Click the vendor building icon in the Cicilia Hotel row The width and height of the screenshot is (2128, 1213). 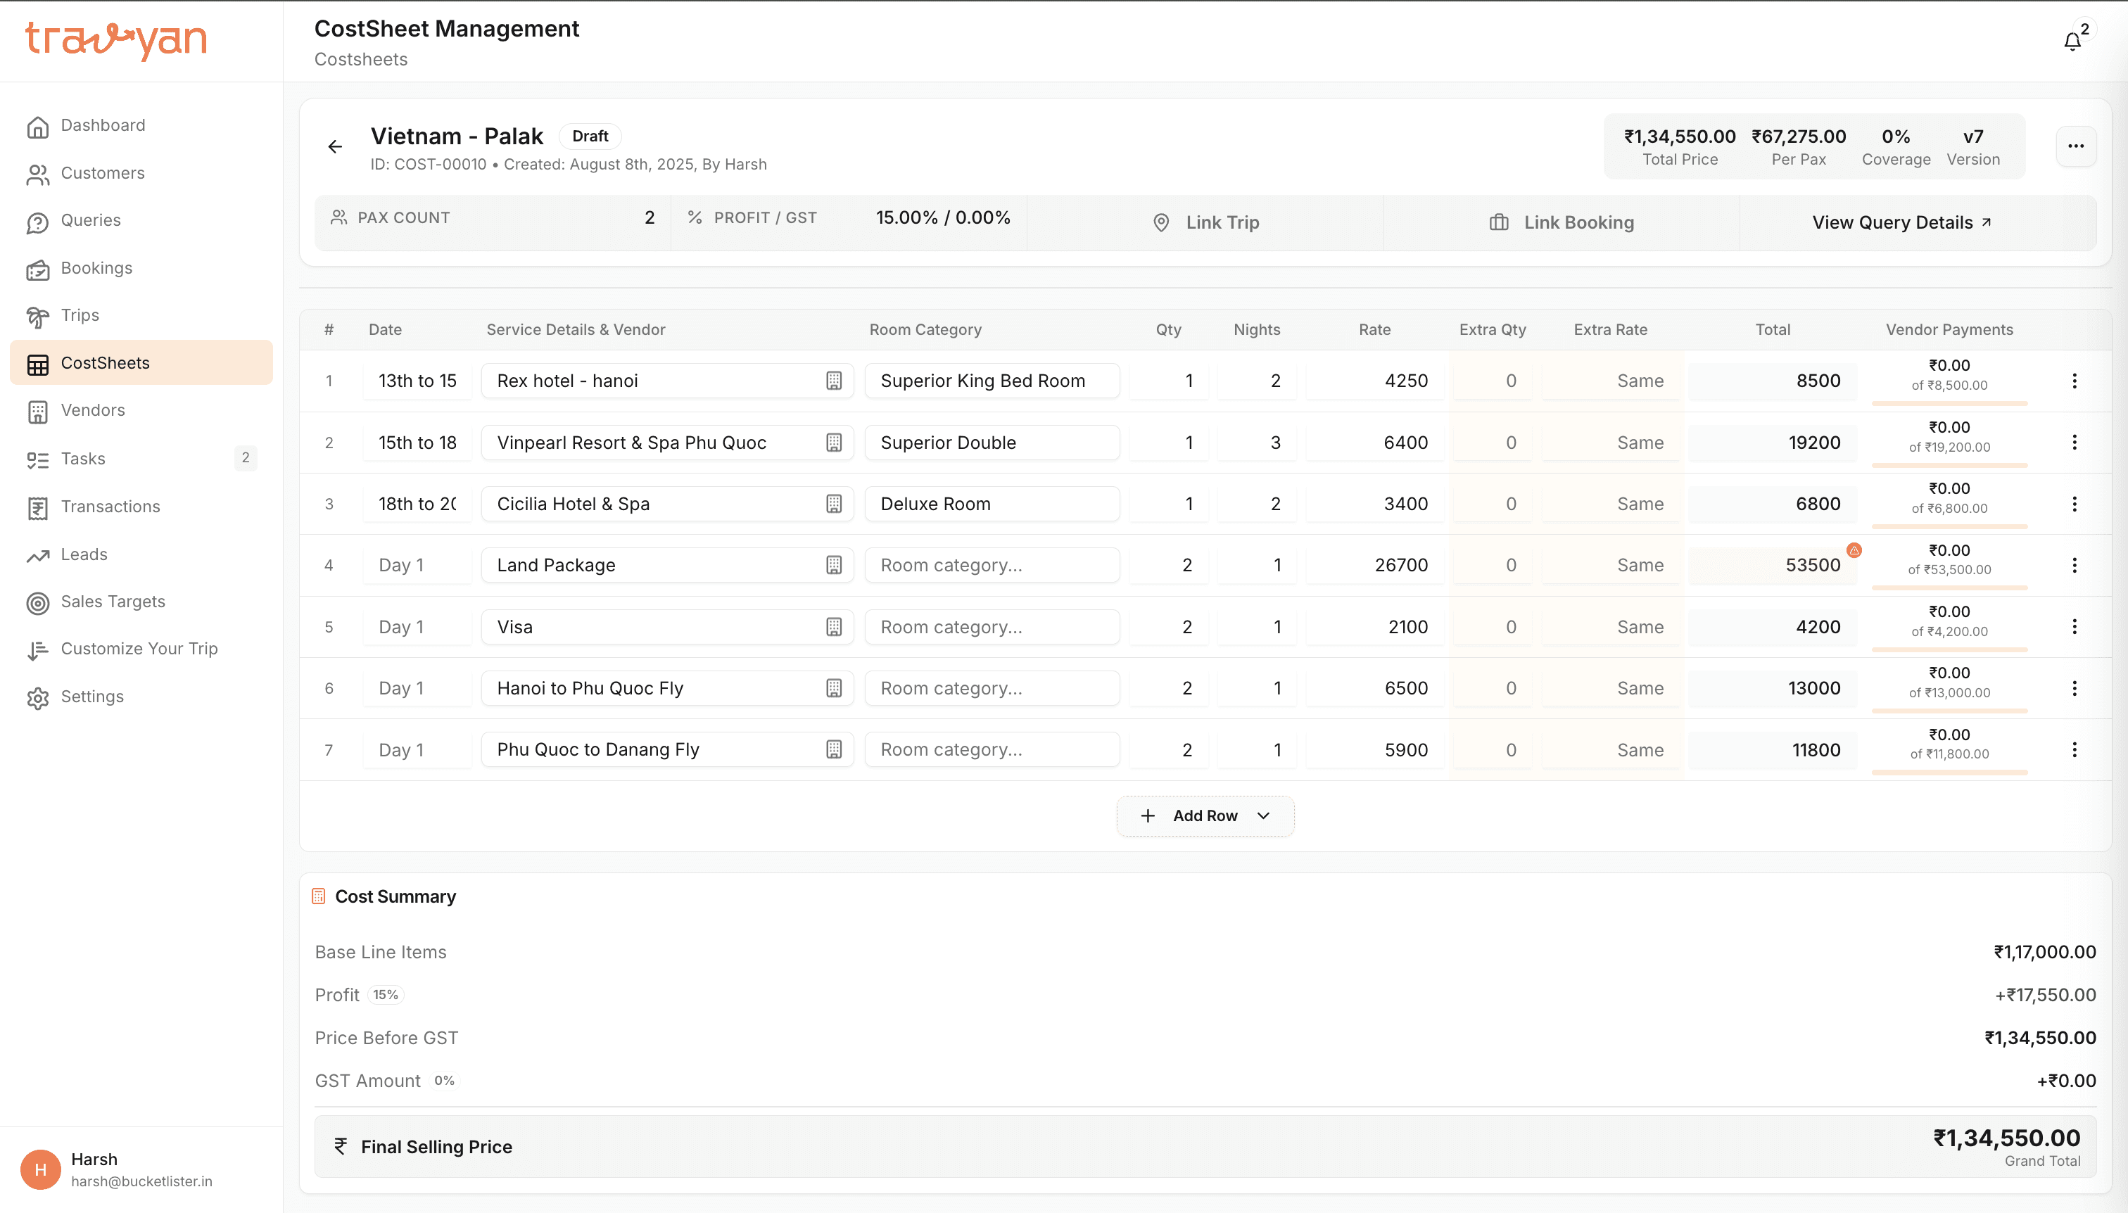coord(833,504)
